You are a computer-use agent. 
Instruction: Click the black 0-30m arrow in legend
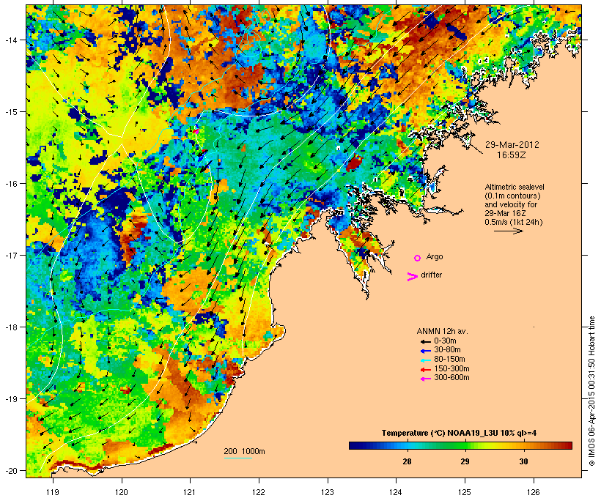point(425,341)
